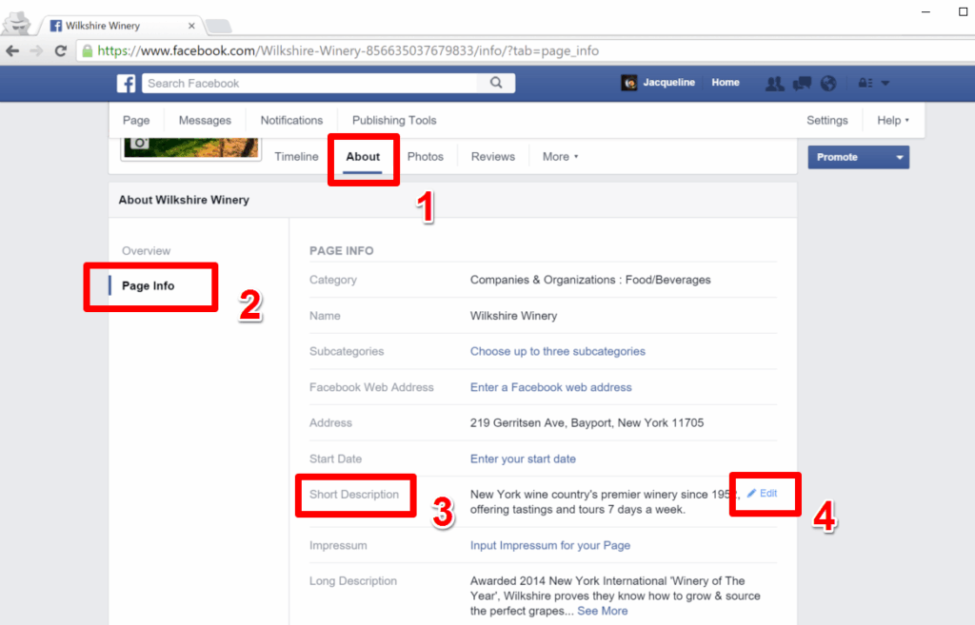The image size is (975, 625).
Task: Expand the account menu dropdown arrow
Action: [x=885, y=83]
